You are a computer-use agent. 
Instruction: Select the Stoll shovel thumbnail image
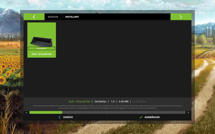41,40
